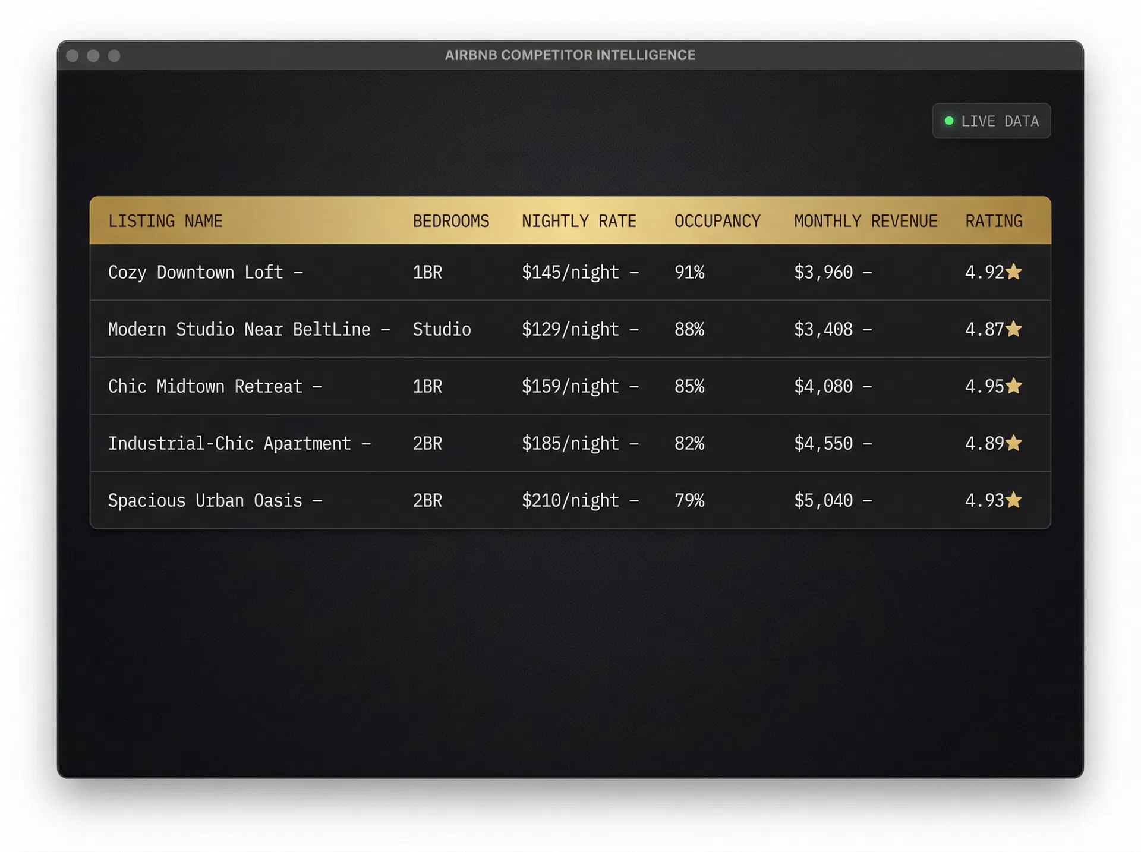
Task: Click the star icon beside Cozy Downtown Loft rating
Action: pos(1014,272)
